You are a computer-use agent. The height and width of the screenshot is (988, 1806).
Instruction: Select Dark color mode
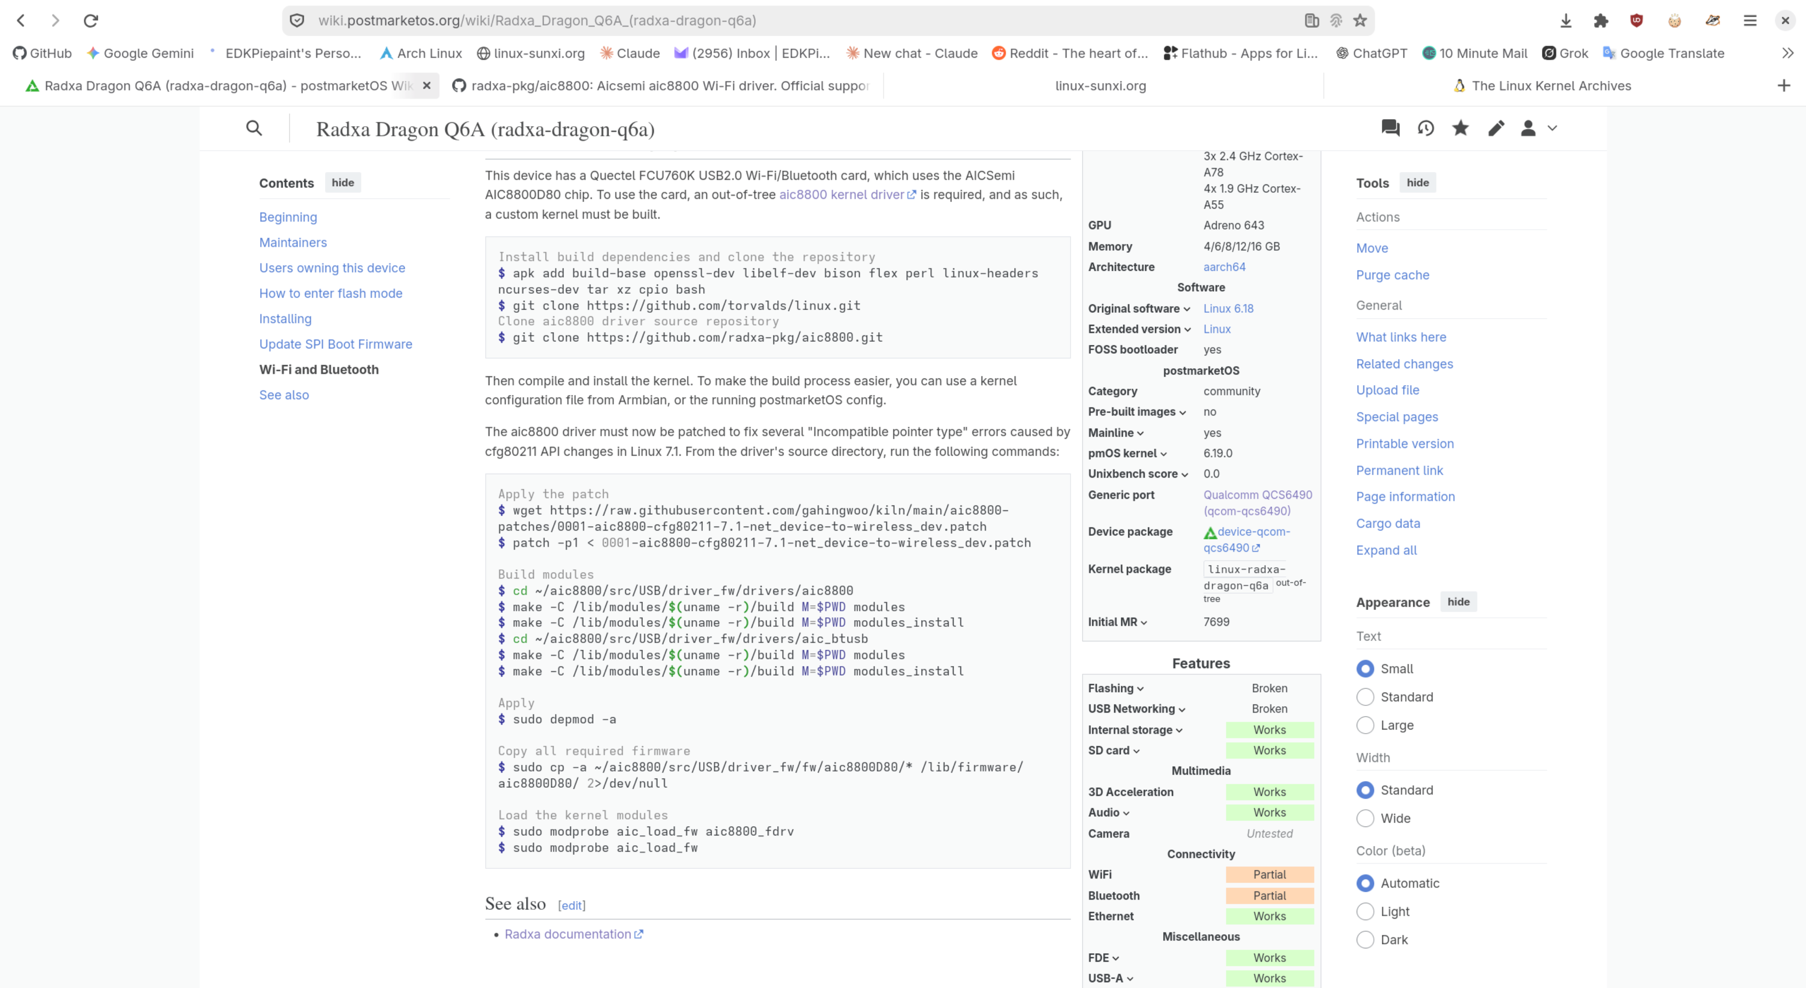(1365, 939)
